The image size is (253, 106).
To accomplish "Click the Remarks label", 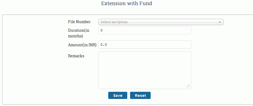I will tap(76, 56).
